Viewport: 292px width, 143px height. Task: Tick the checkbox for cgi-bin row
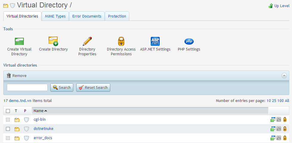[8, 120]
